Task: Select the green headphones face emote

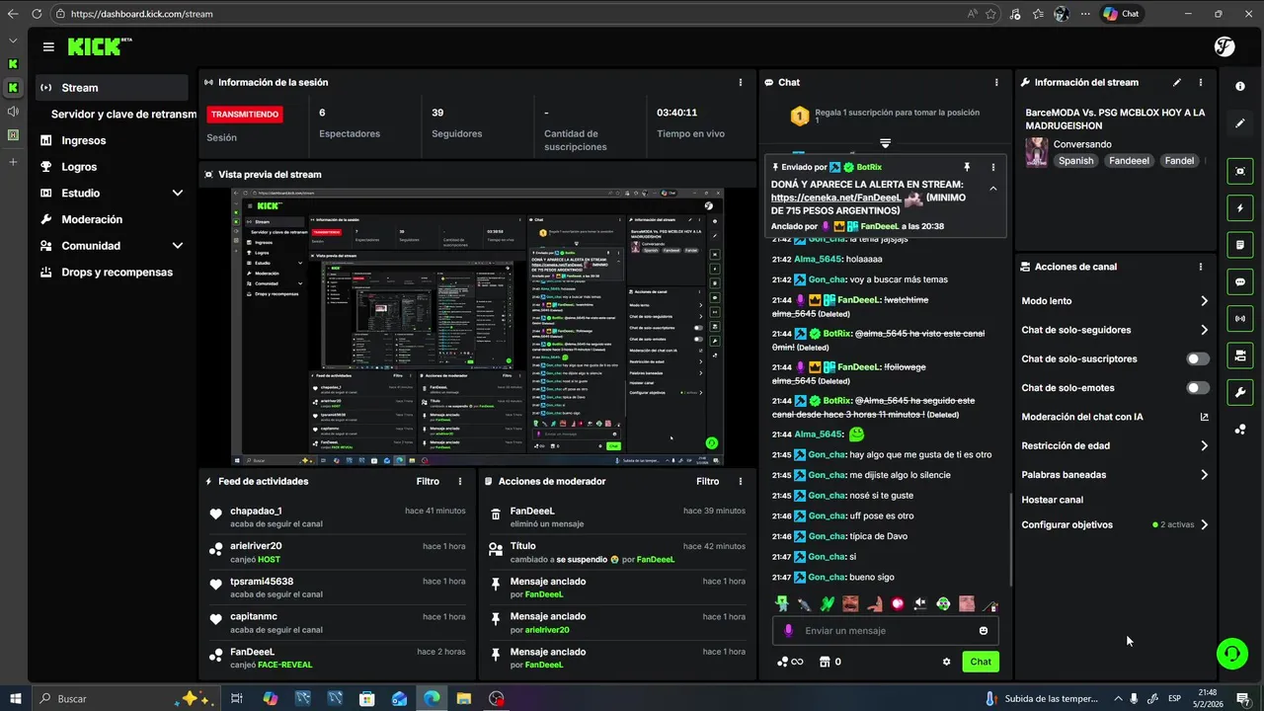Action: tap(943, 603)
